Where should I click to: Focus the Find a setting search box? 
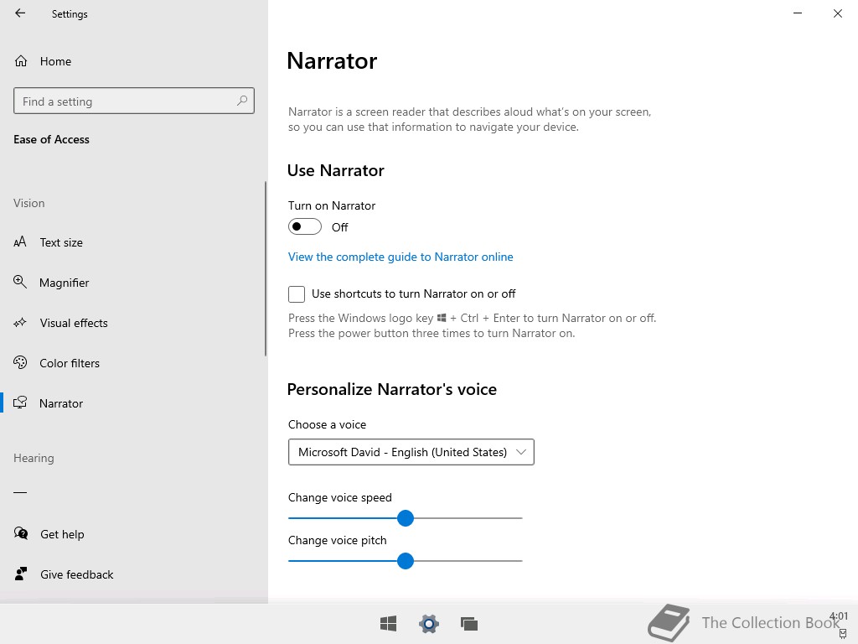(x=134, y=101)
